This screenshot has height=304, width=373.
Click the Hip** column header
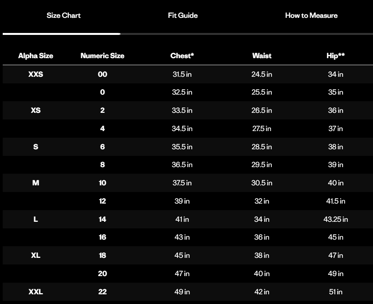pyautogui.click(x=335, y=56)
